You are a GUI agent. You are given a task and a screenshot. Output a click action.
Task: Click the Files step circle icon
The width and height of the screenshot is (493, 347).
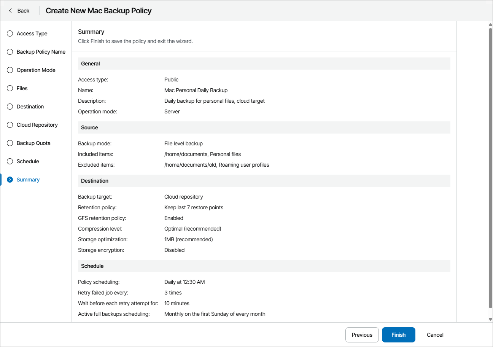click(10, 88)
